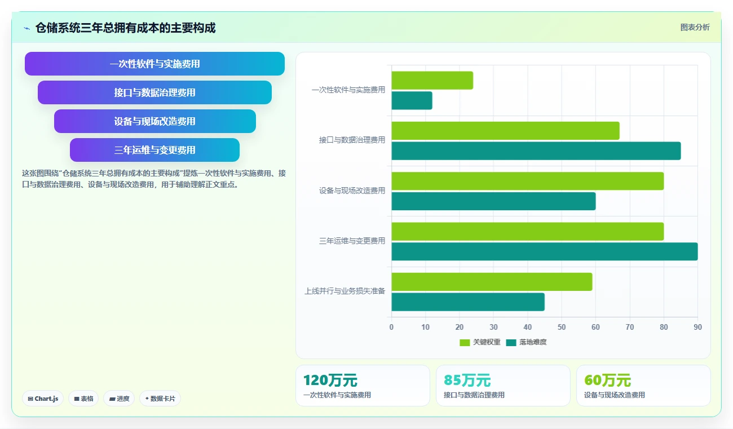Select the 接口与数据治理费用 funnel stage
This screenshot has height=429, width=733.
[154, 92]
